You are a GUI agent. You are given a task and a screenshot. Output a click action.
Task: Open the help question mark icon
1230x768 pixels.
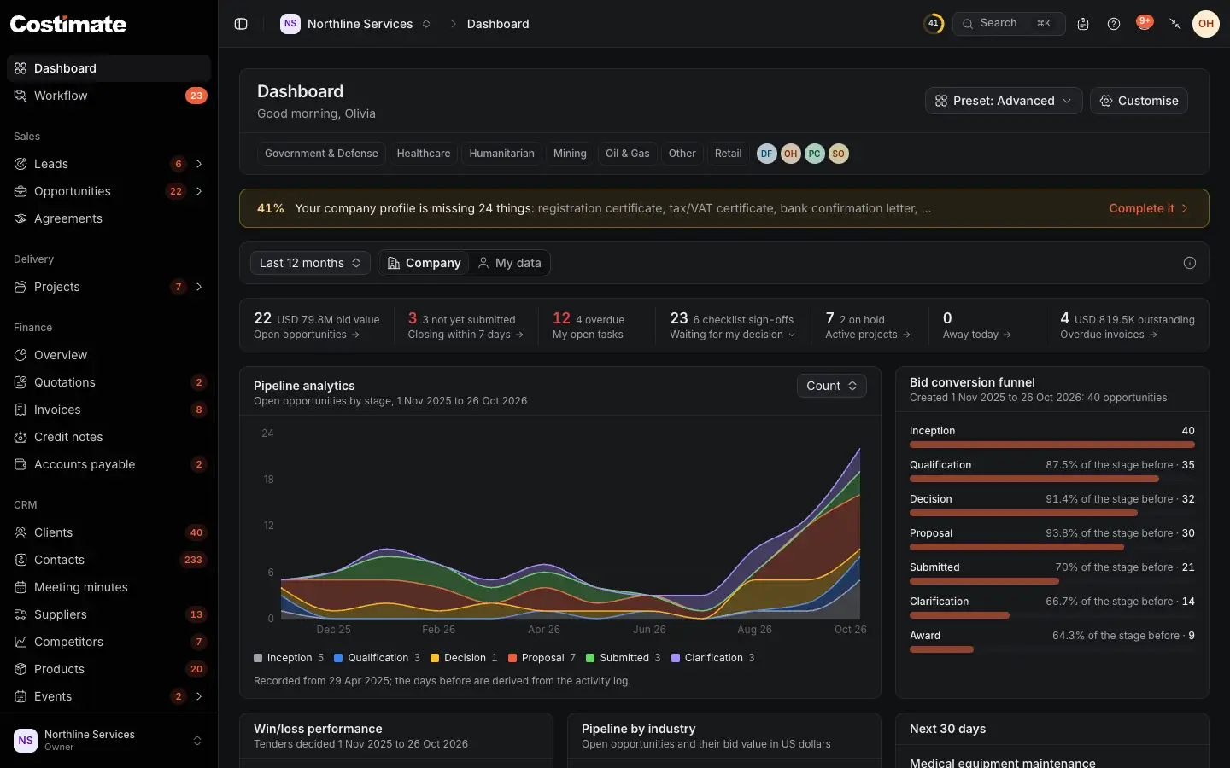click(1114, 24)
